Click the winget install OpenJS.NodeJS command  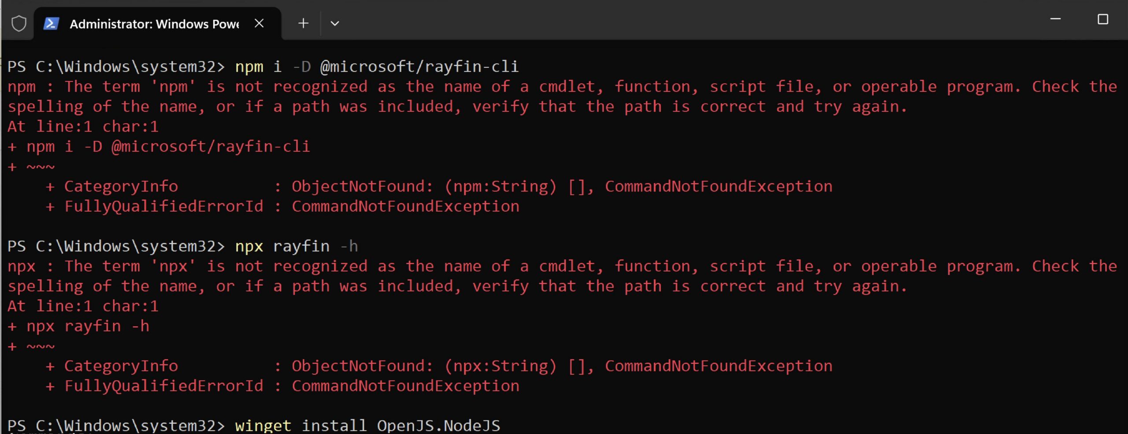pos(367,425)
